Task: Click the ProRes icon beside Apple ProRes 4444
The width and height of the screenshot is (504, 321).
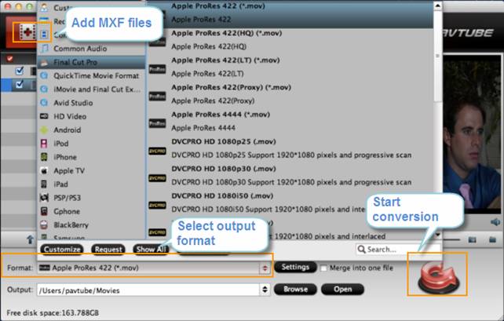Action: coord(157,123)
